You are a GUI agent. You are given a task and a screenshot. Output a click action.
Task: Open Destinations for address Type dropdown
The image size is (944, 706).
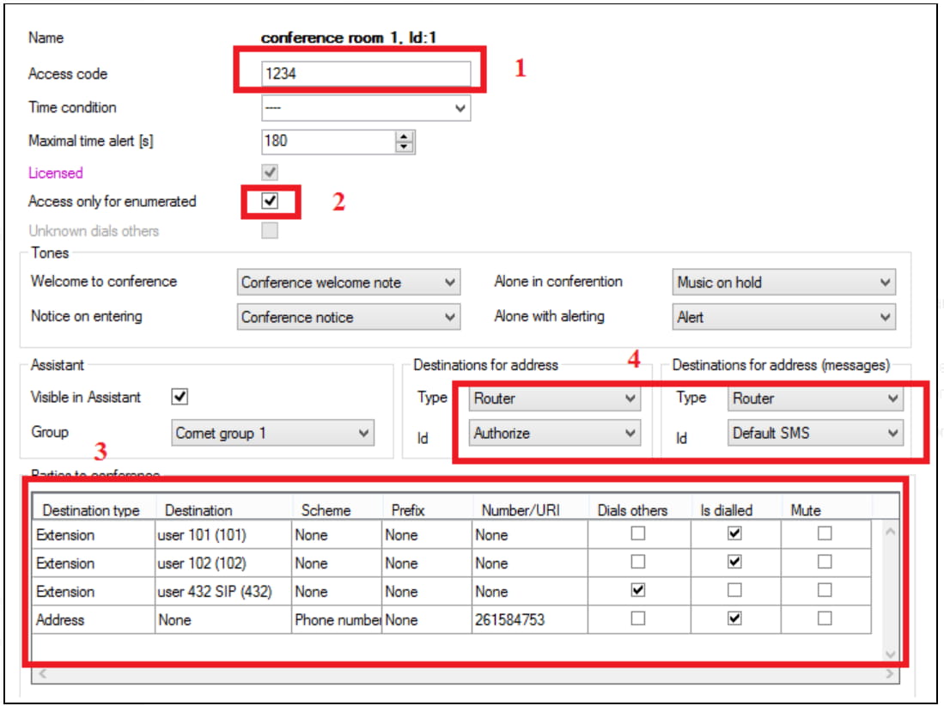(555, 399)
